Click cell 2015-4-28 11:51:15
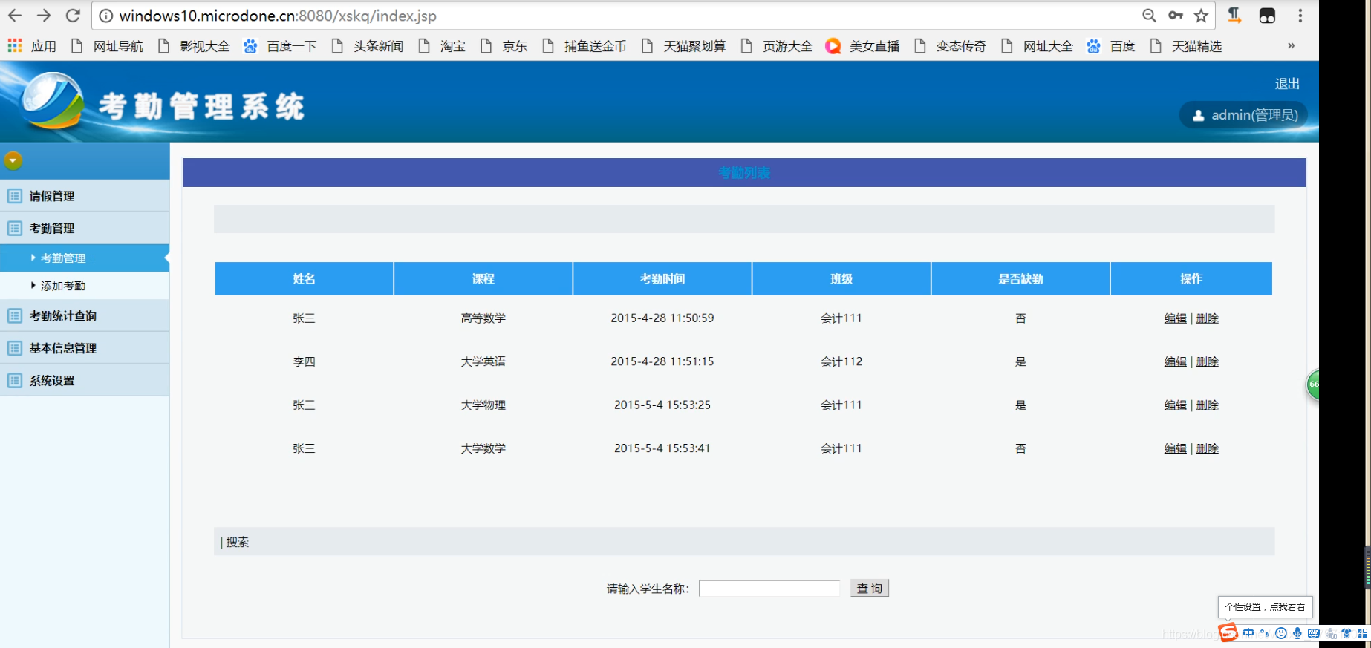Image resolution: width=1371 pixels, height=648 pixels. click(x=662, y=361)
